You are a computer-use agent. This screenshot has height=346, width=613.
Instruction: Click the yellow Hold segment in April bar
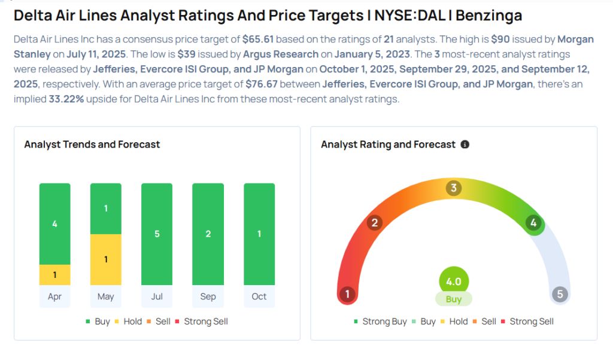(54, 275)
